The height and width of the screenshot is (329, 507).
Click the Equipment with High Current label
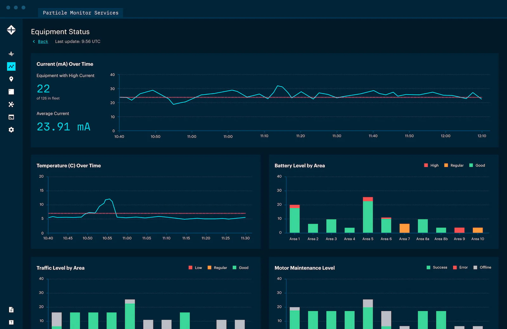pyautogui.click(x=66, y=76)
